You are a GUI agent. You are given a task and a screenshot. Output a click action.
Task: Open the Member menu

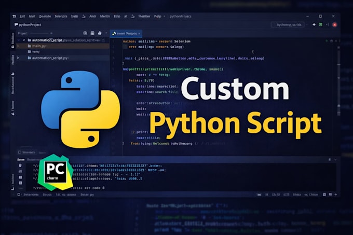[144, 16]
